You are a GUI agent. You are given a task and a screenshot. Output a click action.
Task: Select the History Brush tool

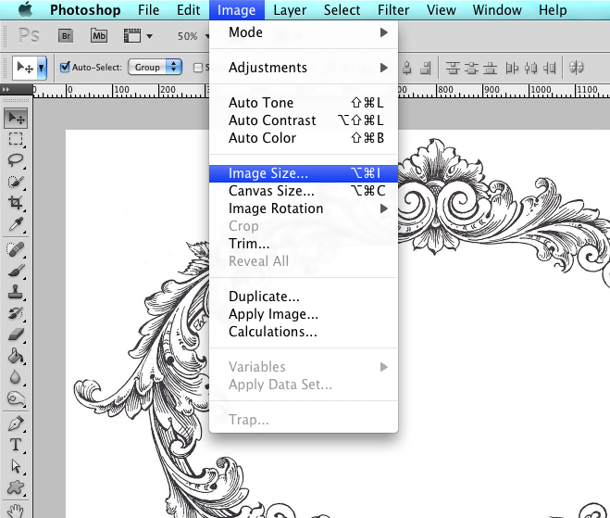tap(16, 313)
